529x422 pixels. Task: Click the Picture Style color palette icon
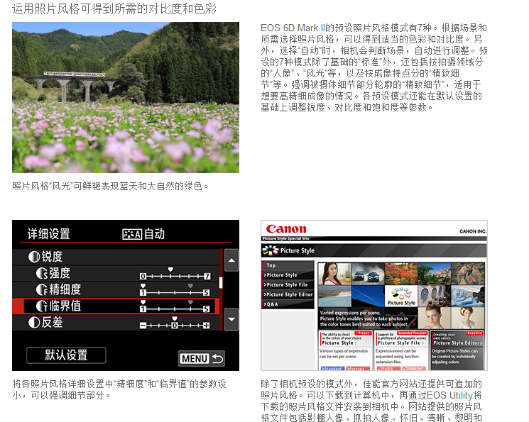point(271,250)
